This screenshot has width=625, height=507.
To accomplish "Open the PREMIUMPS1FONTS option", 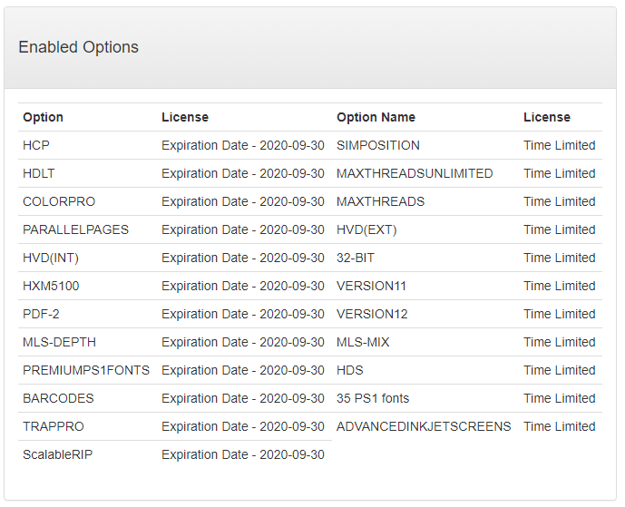I will 86,370.
